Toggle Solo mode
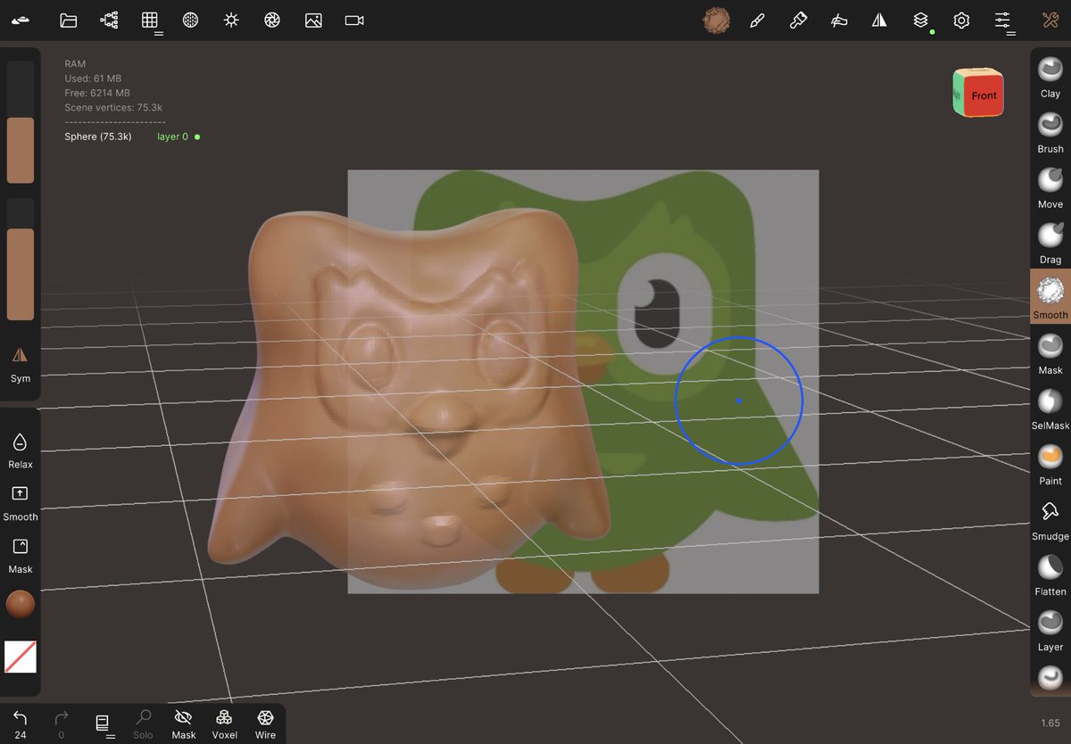 (x=143, y=723)
